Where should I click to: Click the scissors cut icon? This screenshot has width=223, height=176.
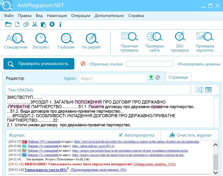click(35, 24)
